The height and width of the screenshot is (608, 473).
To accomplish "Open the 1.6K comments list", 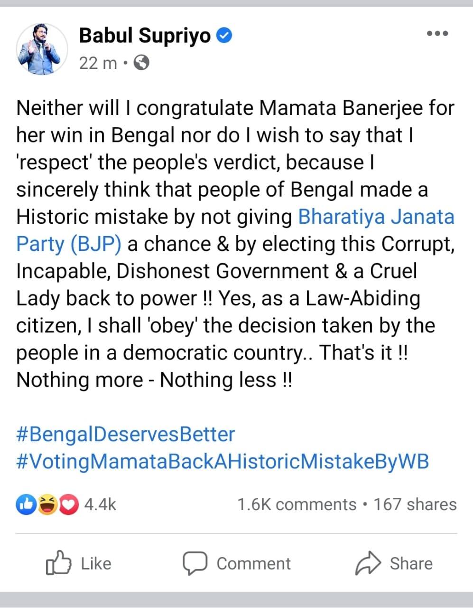I will (x=297, y=504).
